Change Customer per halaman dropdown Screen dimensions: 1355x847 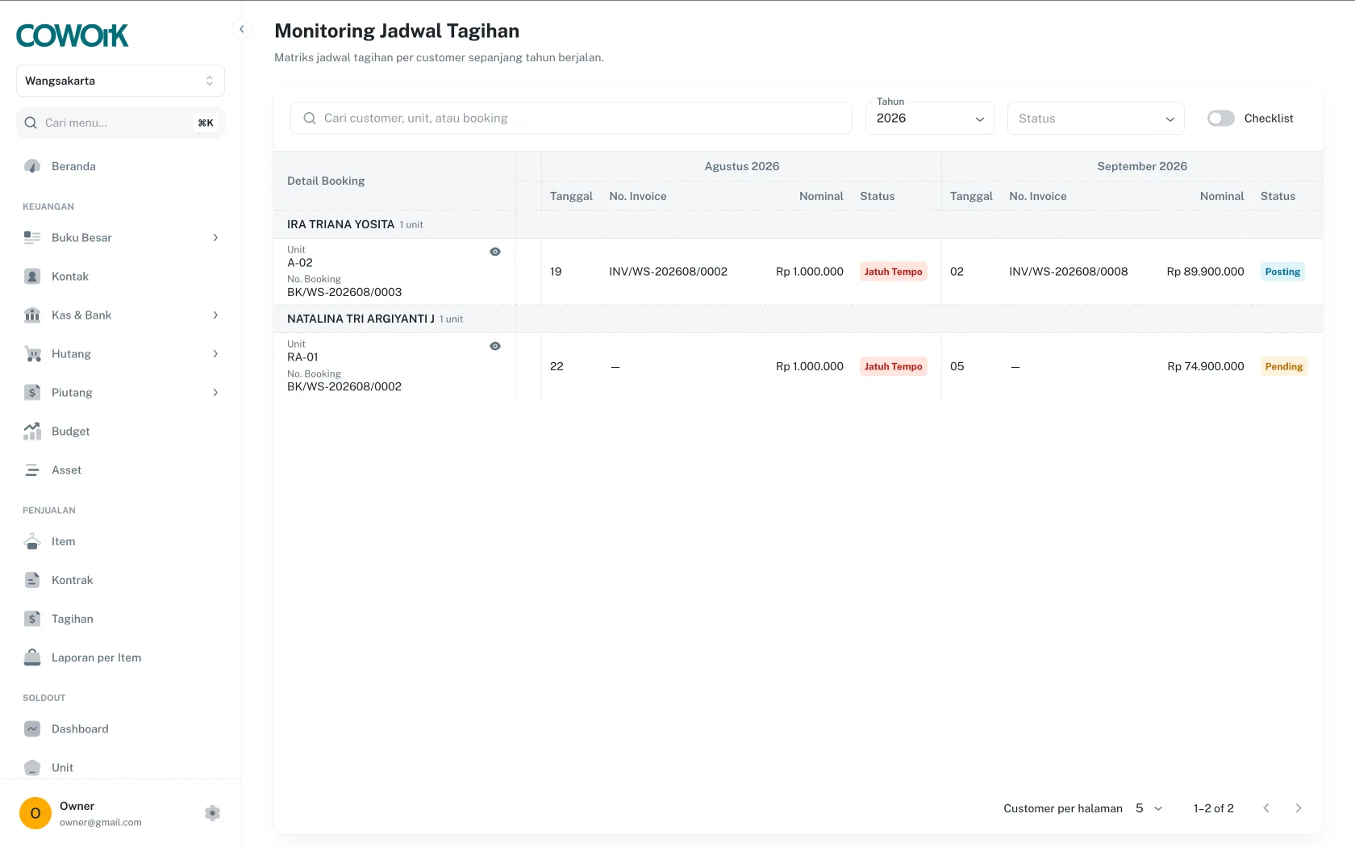tap(1149, 808)
